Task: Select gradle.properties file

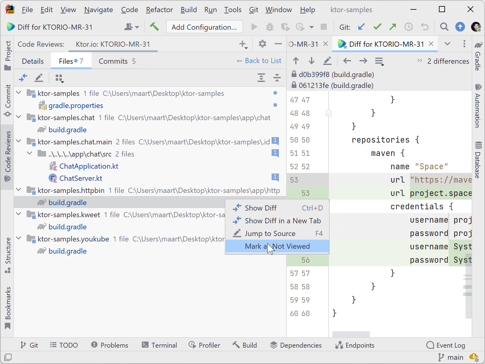Action: [76, 105]
